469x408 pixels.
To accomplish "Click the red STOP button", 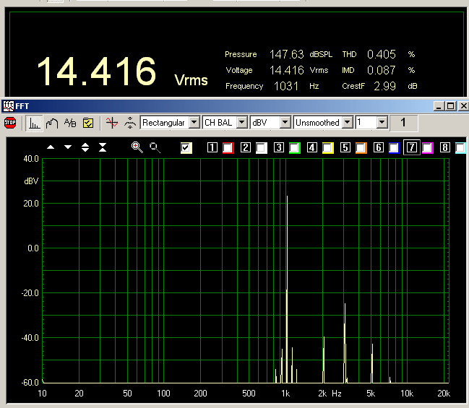I will [x=10, y=123].
